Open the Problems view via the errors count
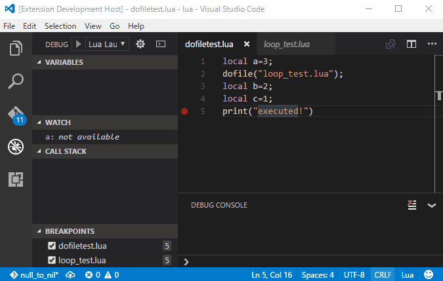This screenshot has height=281, width=443. [x=93, y=275]
